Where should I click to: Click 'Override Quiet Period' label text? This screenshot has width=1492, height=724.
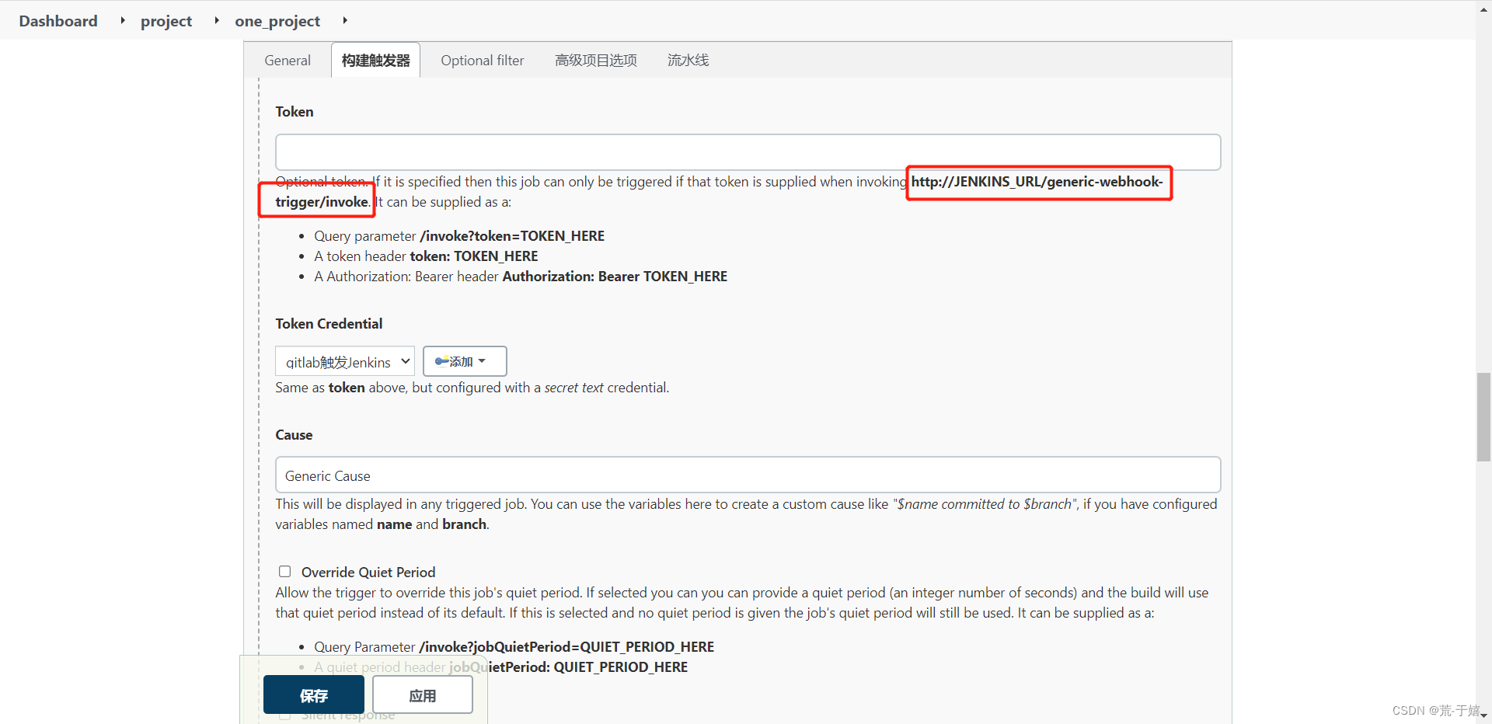(x=368, y=573)
